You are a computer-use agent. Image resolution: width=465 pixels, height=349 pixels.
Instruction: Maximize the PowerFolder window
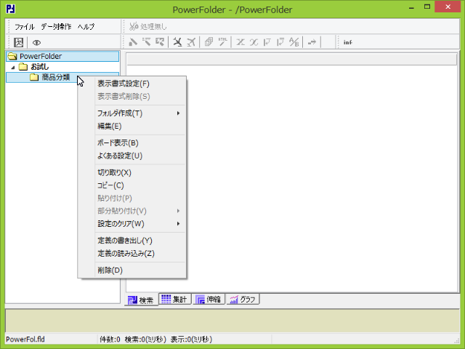coord(427,7)
